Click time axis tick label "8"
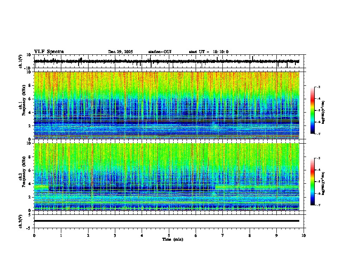The width and height of the screenshot is (342, 264). point(250,236)
